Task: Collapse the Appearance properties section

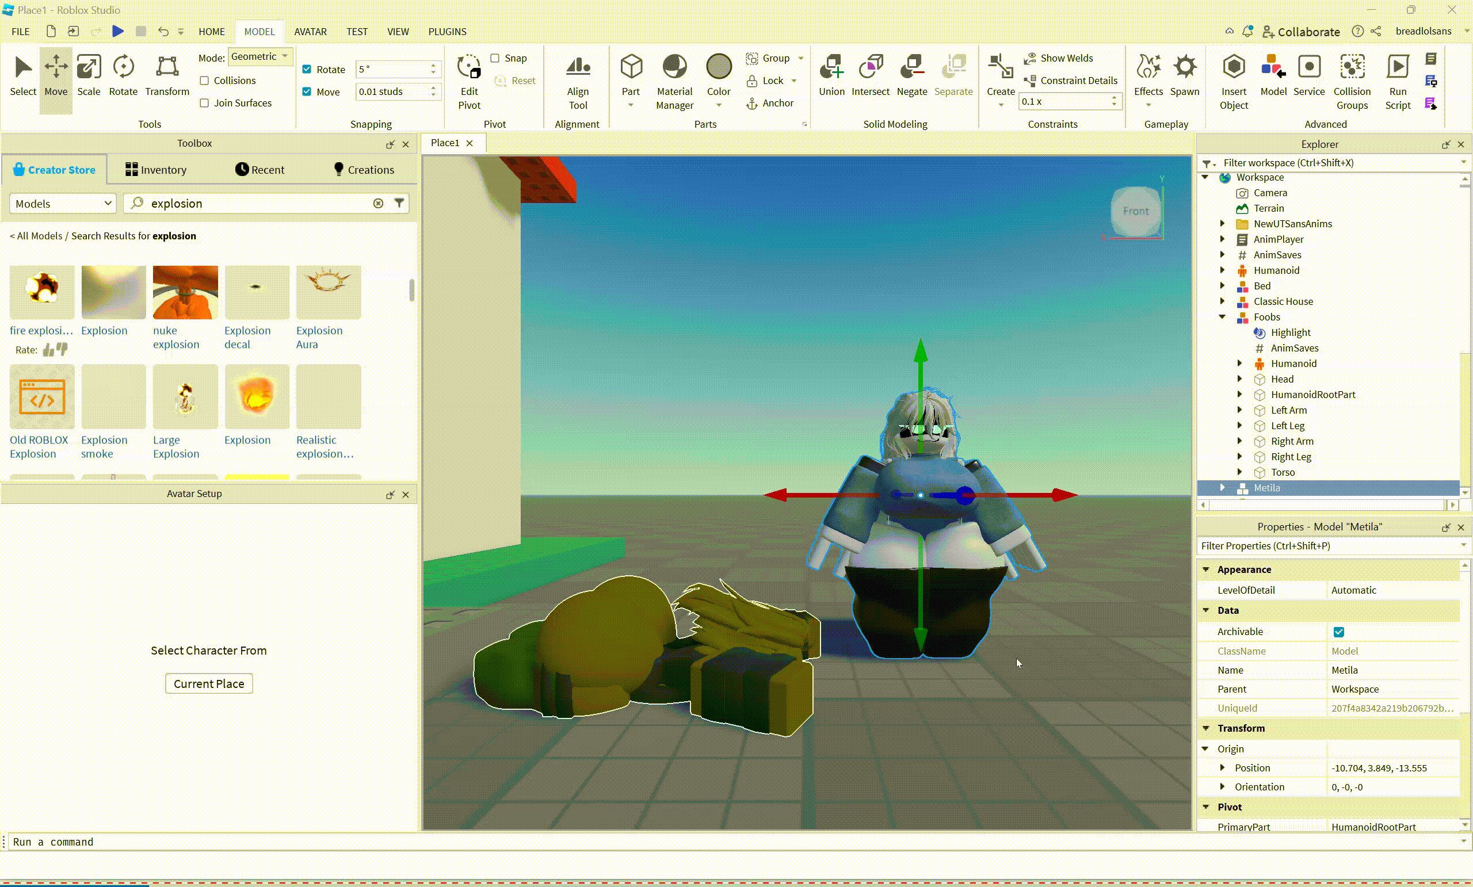Action: tap(1207, 569)
